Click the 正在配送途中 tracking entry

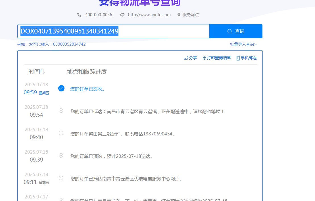coord(147,112)
